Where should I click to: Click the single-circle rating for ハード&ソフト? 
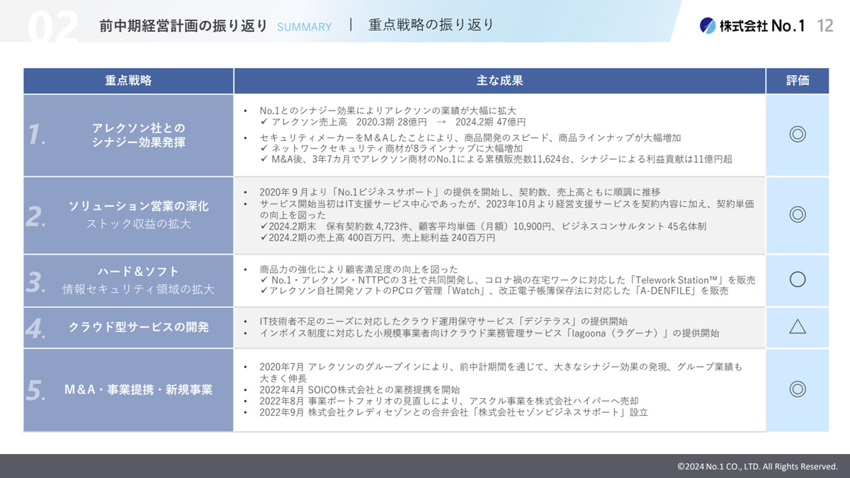click(x=798, y=279)
